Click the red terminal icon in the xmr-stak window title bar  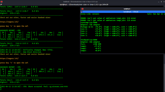pos(2,2)
